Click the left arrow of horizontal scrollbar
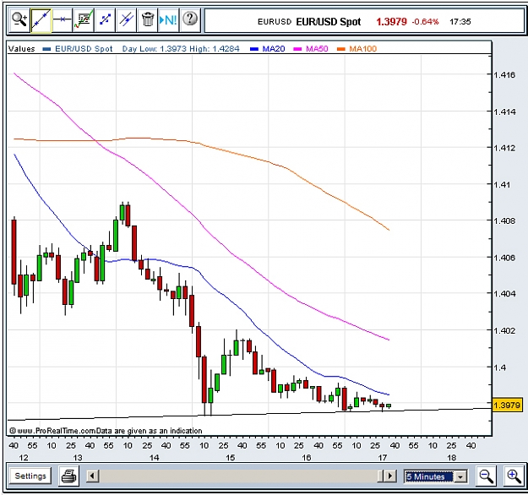The width and height of the screenshot is (528, 495). click(x=92, y=476)
